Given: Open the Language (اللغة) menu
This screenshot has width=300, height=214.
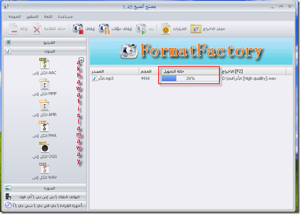Looking at the screenshot, I should 48,17.
